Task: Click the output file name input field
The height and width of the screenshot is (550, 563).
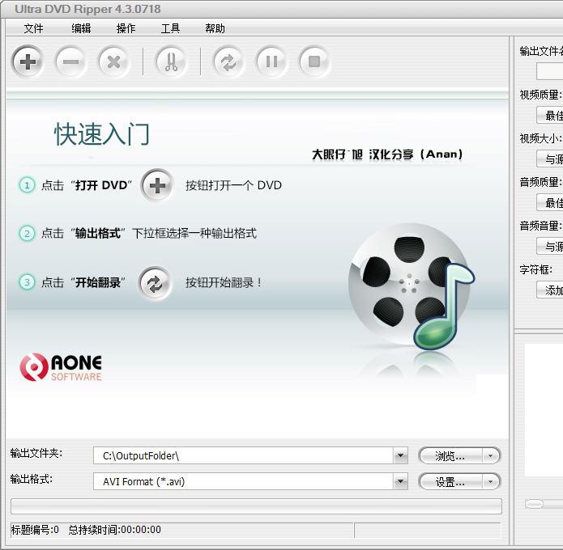Action: coord(550,71)
